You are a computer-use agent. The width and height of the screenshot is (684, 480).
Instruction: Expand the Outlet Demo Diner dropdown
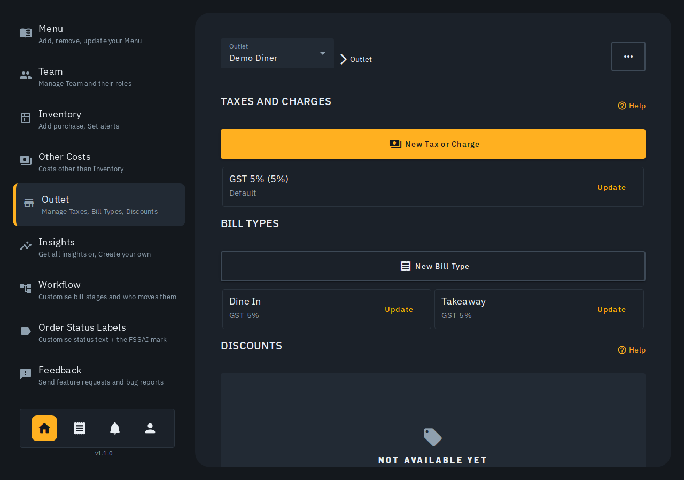point(277,53)
